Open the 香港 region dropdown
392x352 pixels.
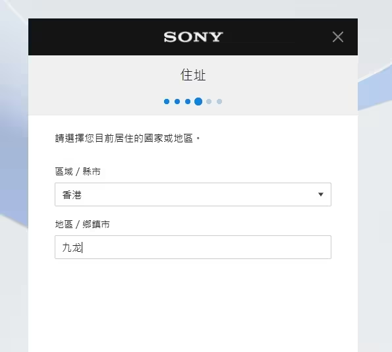[x=193, y=194]
